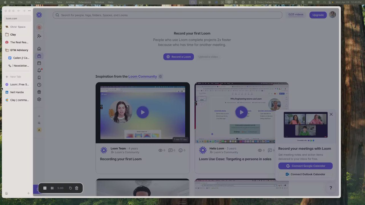This screenshot has height=205, width=365.
Task: Click the 0/25 videos counter
Action: click(296, 15)
